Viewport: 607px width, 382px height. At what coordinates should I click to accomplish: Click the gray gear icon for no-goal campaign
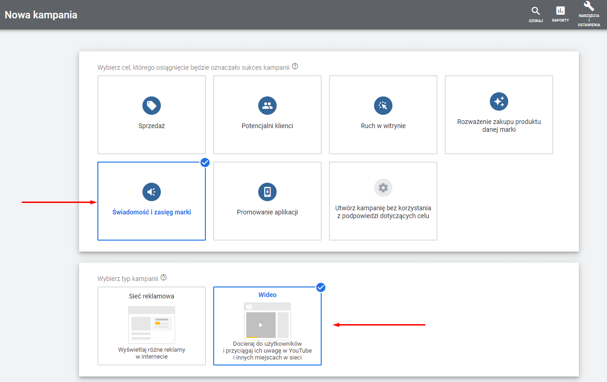click(x=383, y=188)
